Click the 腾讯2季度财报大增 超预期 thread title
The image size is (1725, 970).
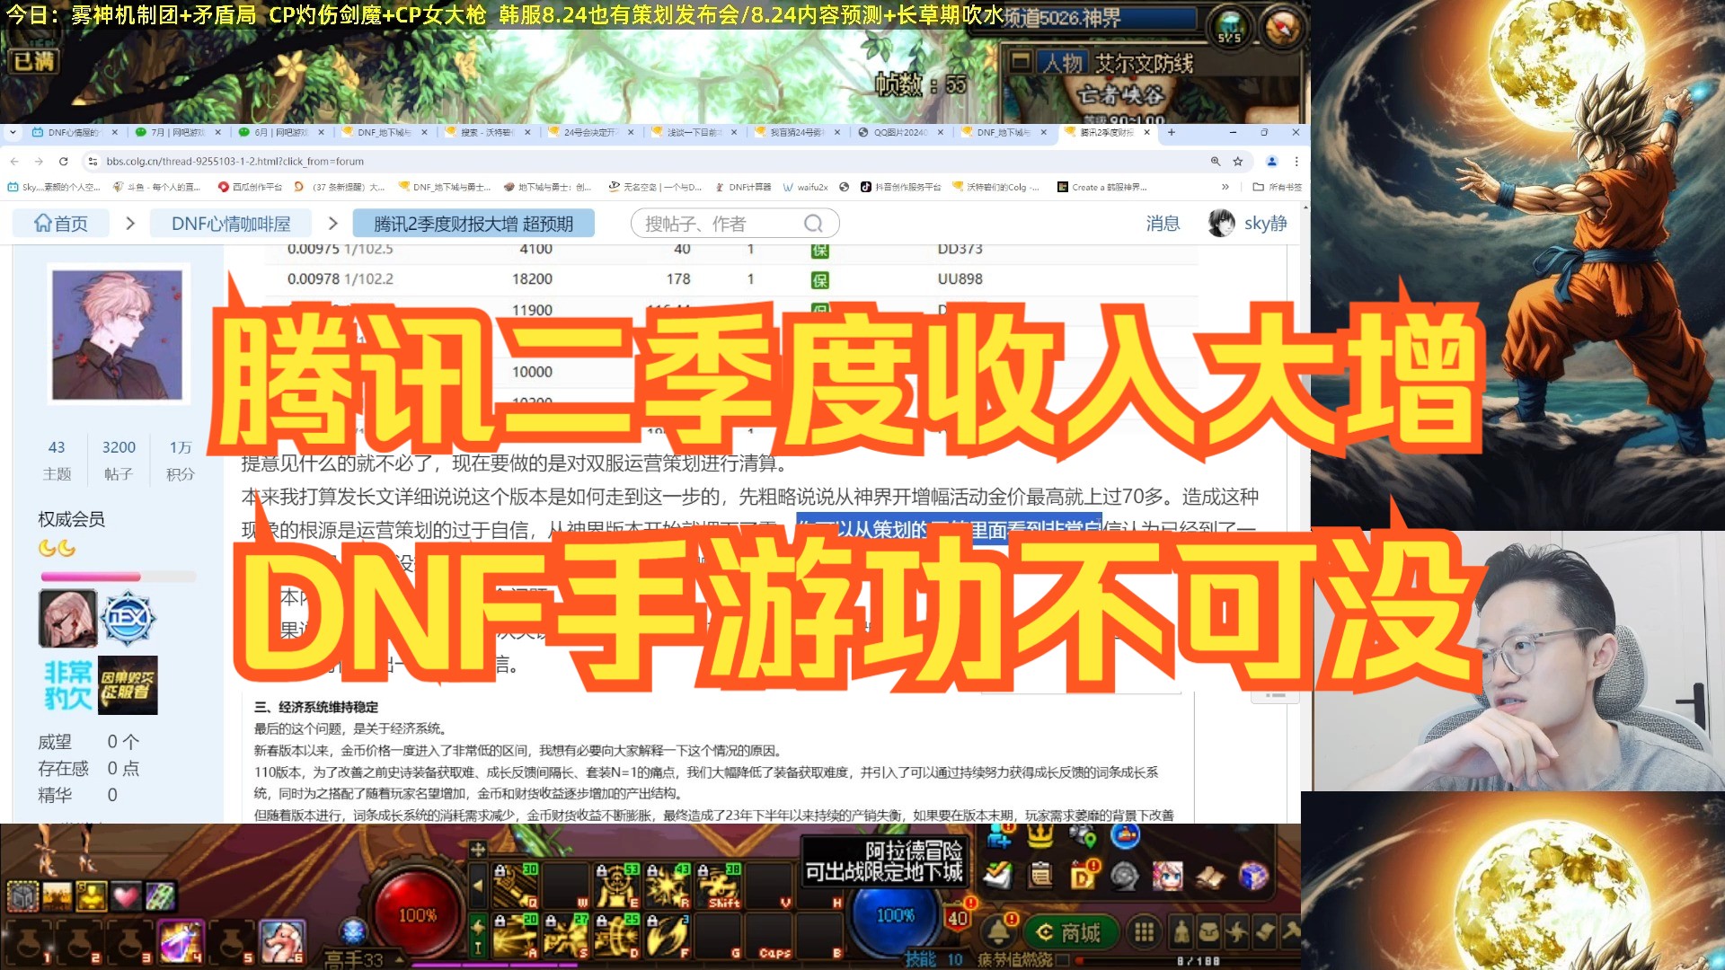click(x=473, y=224)
